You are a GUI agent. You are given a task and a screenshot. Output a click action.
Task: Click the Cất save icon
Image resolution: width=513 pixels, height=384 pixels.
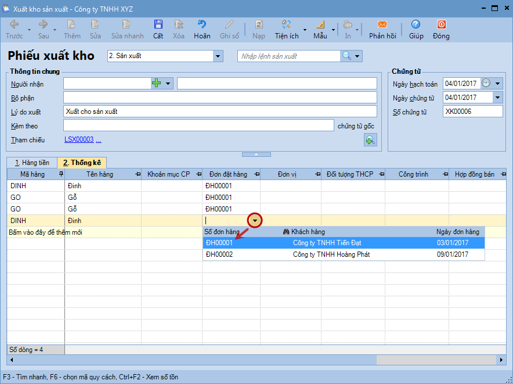158,24
